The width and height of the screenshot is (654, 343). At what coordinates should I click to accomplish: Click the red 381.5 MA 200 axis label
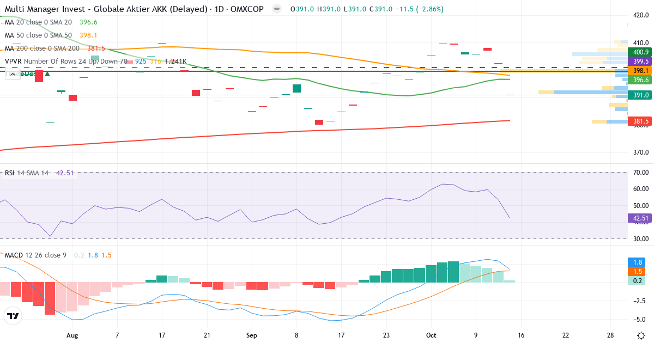click(640, 121)
